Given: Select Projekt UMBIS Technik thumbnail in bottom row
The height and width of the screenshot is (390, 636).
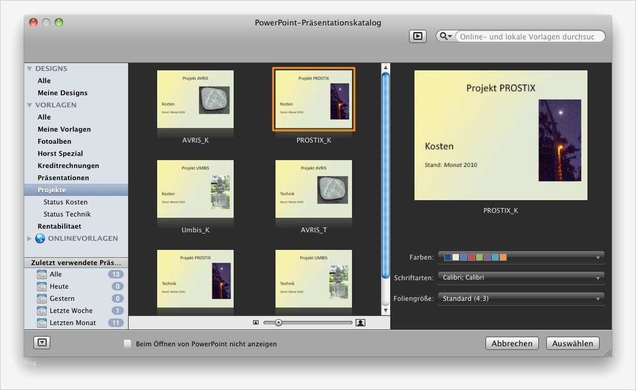Looking at the screenshot, I should [x=314, y=278].
